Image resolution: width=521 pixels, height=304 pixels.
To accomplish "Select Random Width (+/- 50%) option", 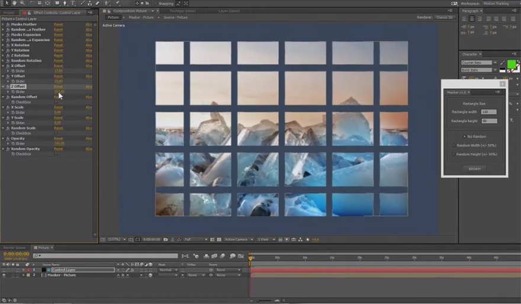I will [x=454, y=145].
